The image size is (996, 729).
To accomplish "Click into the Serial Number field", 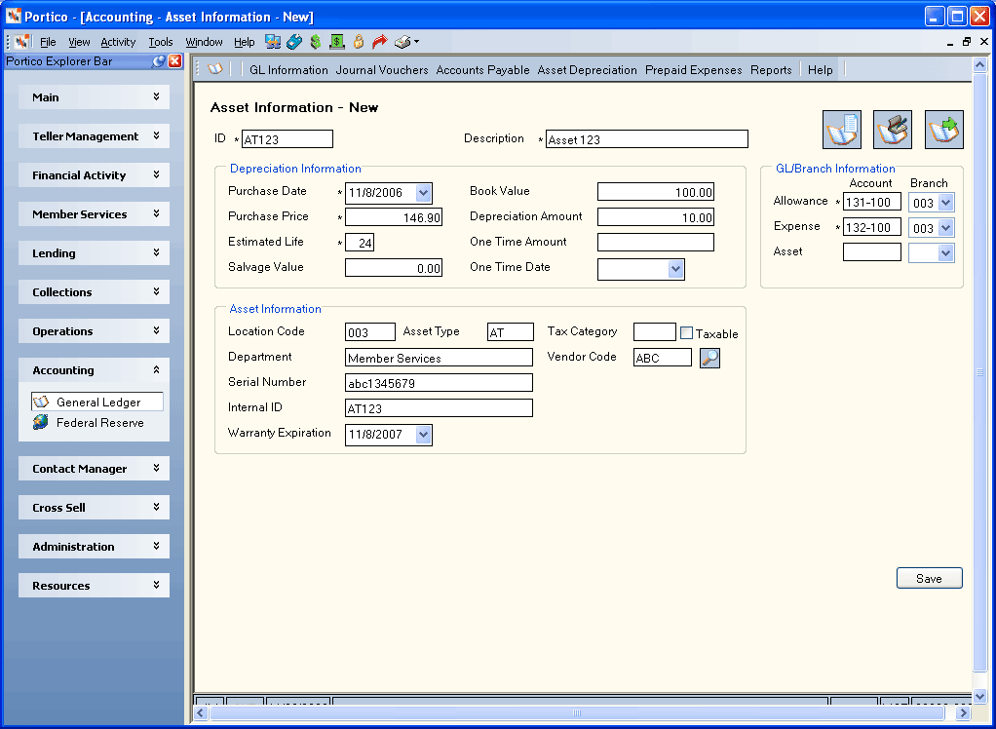I will 439,383.
